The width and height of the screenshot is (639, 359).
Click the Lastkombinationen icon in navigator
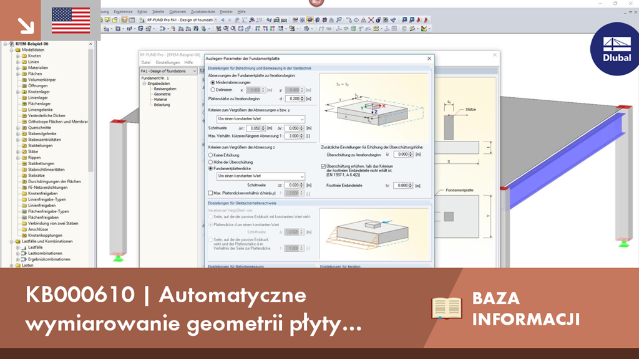tap(24, 253)
